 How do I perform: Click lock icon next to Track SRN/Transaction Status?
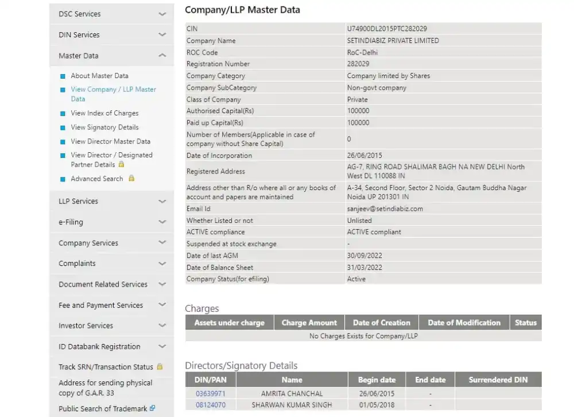[160, 366]
